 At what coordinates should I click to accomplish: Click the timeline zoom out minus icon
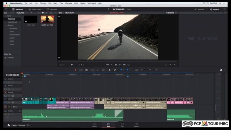click(x=142, y=70)
